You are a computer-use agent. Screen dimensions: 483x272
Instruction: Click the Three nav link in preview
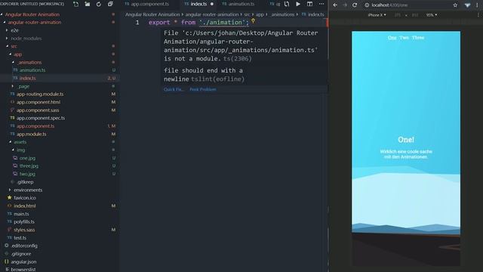coord(418,38)
